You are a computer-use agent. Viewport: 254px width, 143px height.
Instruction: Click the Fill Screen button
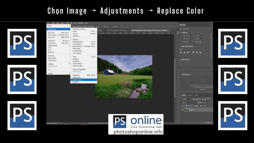coord(115,27)
